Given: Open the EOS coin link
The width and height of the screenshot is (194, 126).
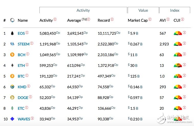Looking at the screenshot, I should pos(21,33).
